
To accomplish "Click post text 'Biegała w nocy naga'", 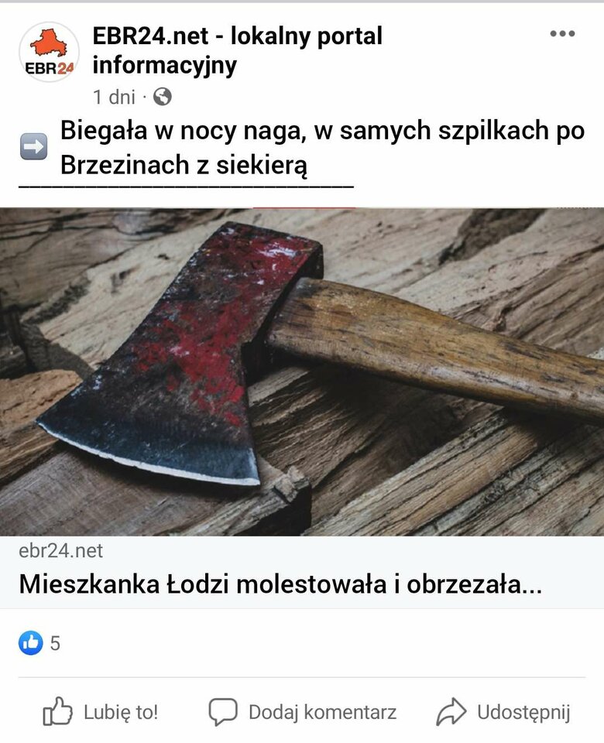I will pyautogui.click(x=181, y=130).
